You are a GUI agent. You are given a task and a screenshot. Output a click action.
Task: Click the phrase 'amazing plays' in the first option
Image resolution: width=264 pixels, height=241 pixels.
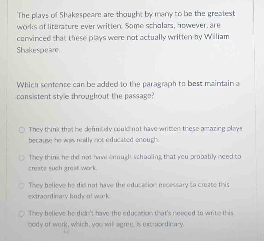(x=224, y=128)
